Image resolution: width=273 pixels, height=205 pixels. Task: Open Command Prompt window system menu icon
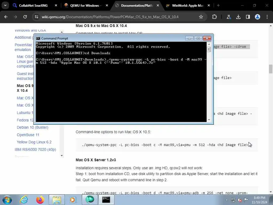pyautogui.click(x=38, y=38)
